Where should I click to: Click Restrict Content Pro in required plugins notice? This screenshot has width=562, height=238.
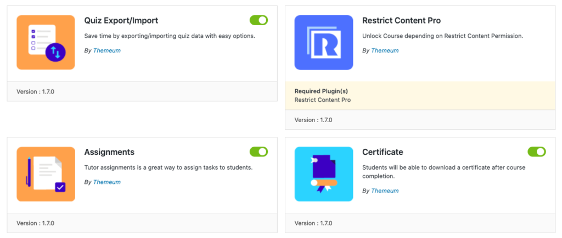pos(323,100)
